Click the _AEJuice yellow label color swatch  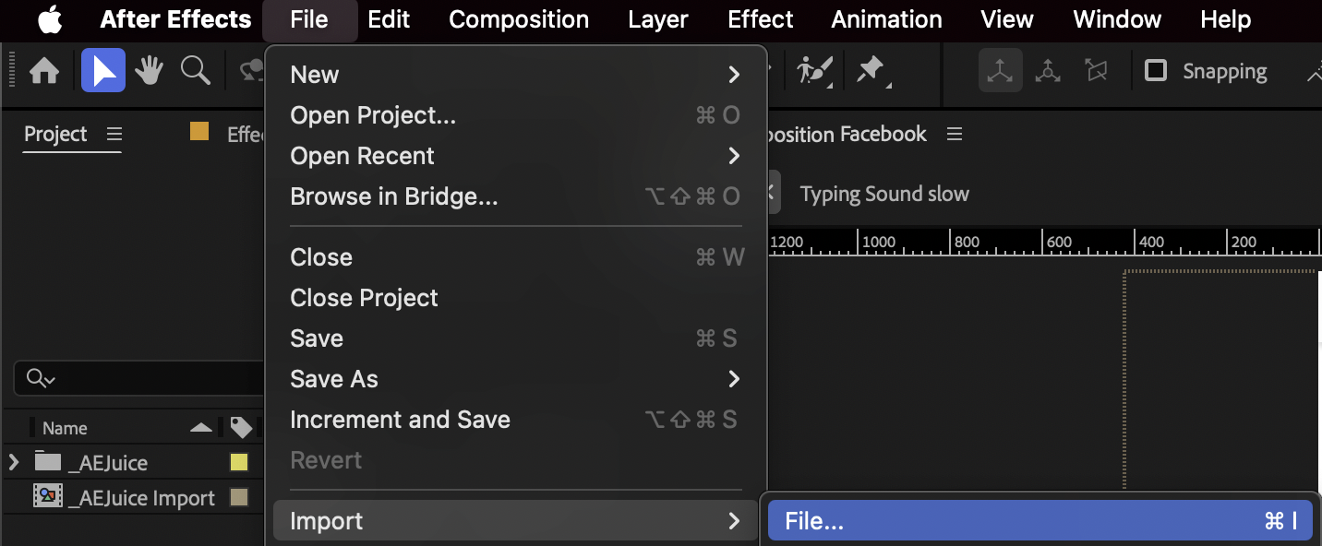pyautogui.click(x=239, y=462)
